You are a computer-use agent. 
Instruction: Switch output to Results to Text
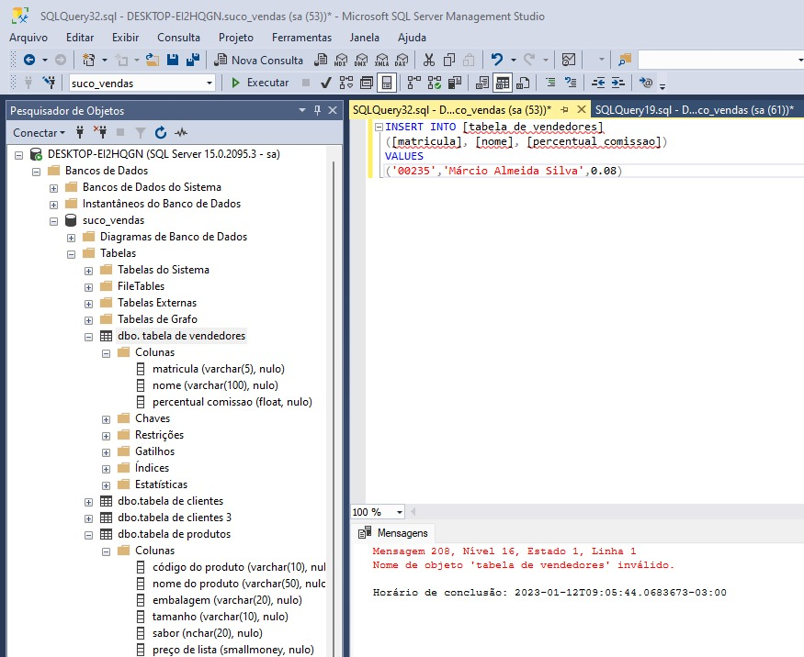tap(482, 83)
